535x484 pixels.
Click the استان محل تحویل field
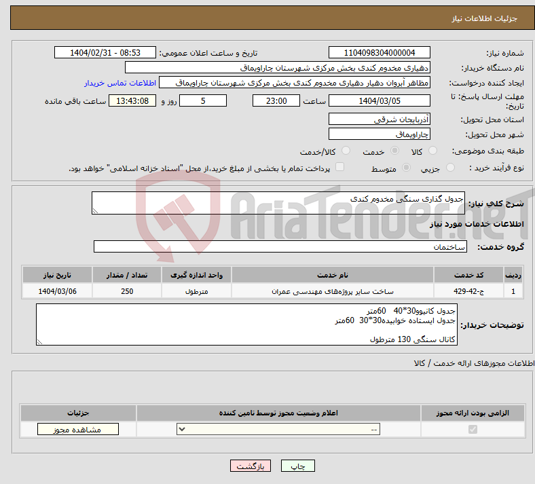pos(379,119)
